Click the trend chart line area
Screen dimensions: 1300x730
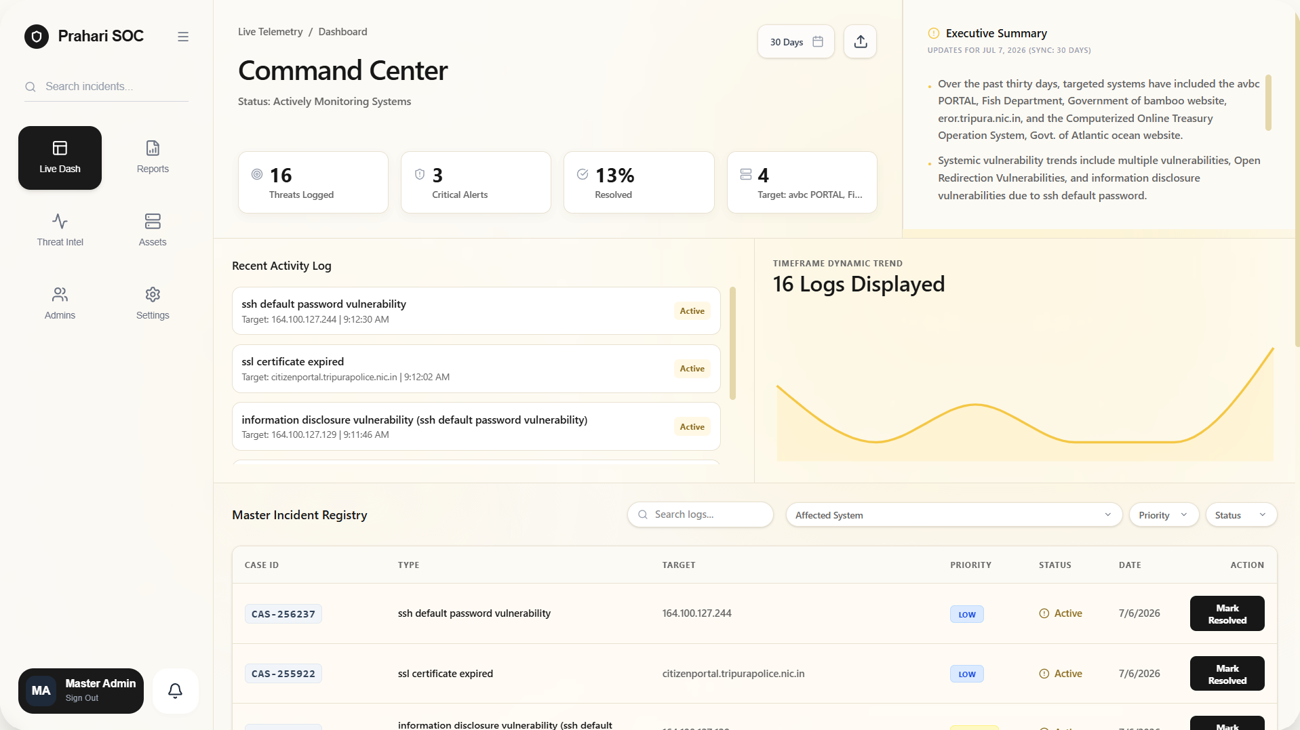pyautogui.click(x=1025, y=405)
